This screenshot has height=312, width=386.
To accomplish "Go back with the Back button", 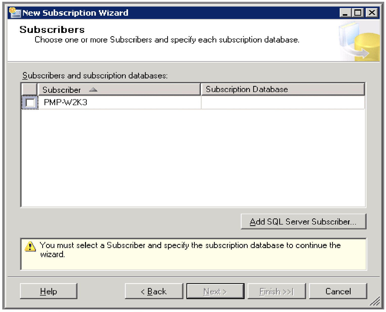I will (154, 291).
